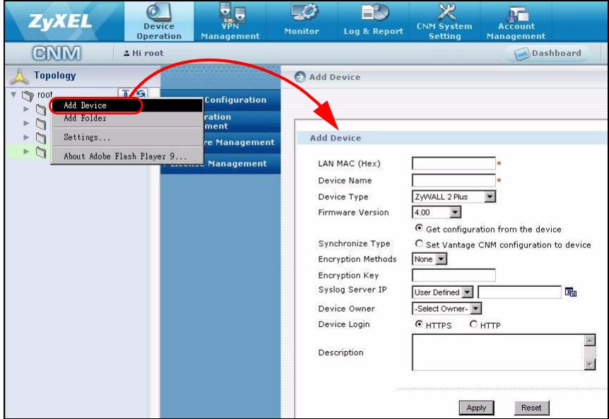Select Set Vantage CNM configuration to device
The height and width of the screenshot is (419, 609).
point(419,244)
